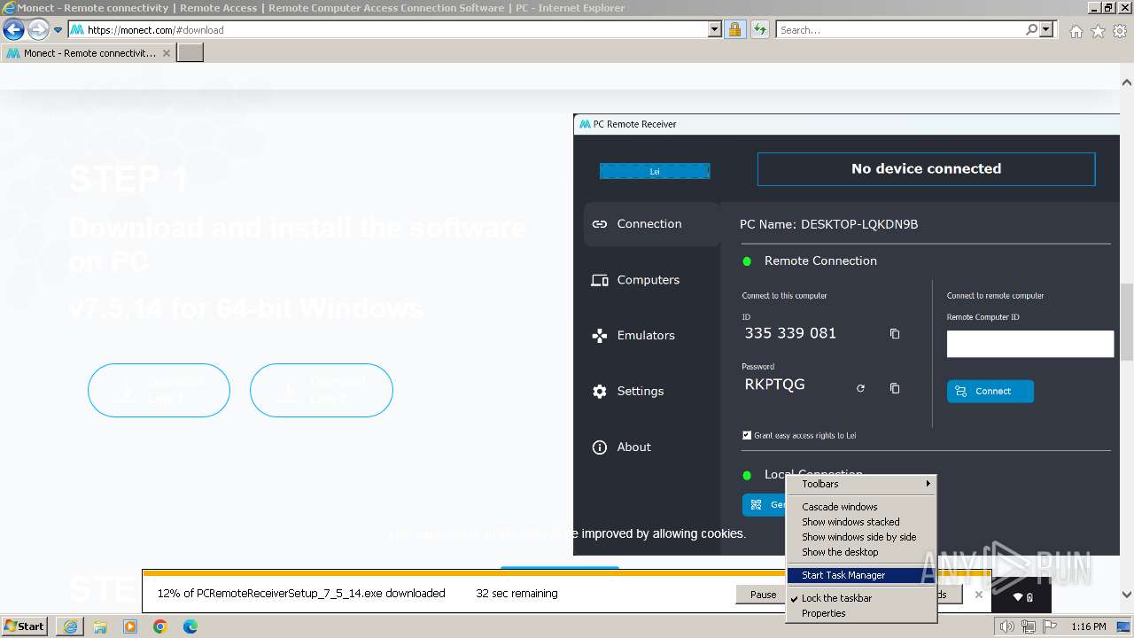Click the volume speaker tray icon
The image size is (1134, 638).
pos(1006,626)
